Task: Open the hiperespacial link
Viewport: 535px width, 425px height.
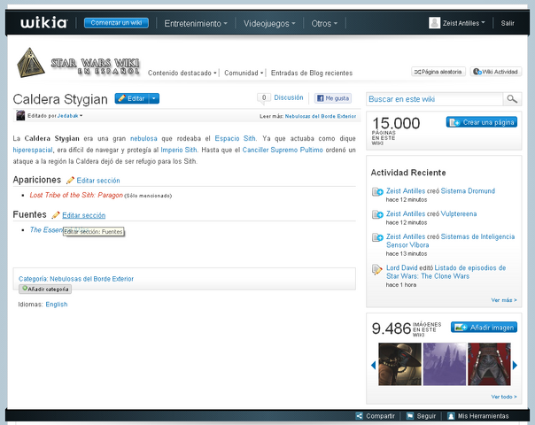Action: [x=33, y=150]
